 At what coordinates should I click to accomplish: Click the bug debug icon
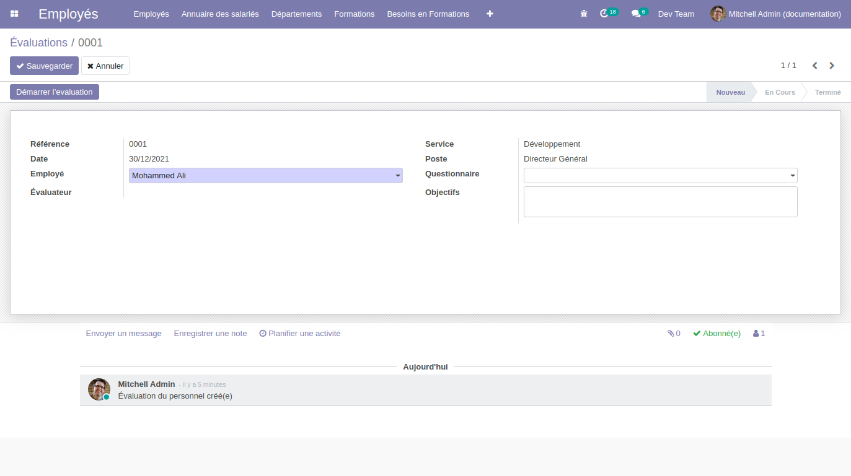click(583, 14)
